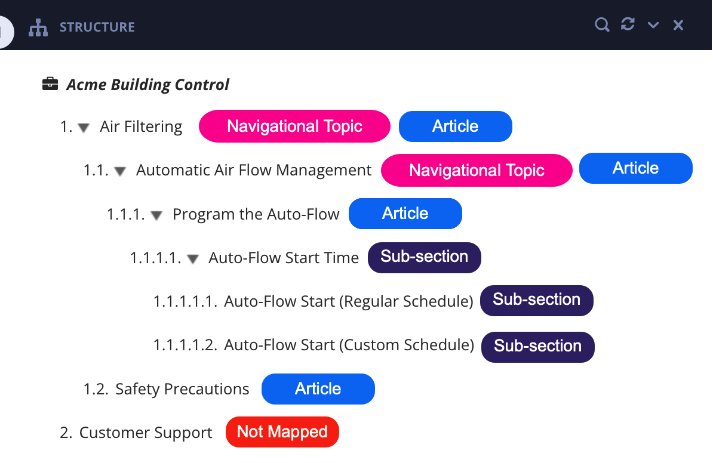Click the STRUCTURE panel title
The height and width of the screenshot is (463, 713).
[97, 26]
